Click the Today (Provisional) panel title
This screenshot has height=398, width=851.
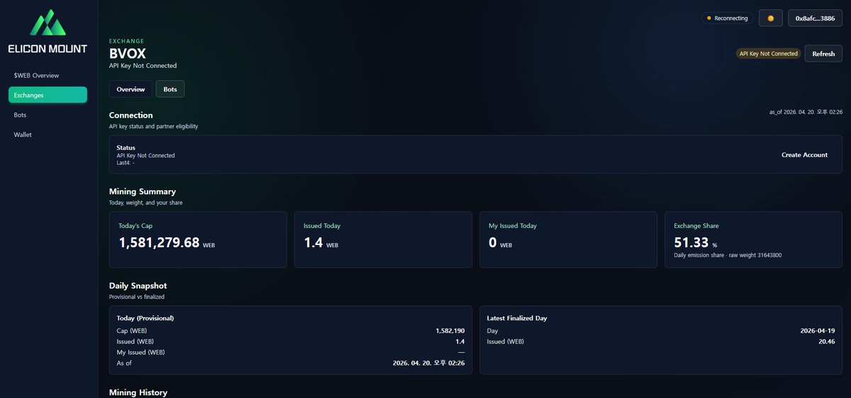point(145,318)
